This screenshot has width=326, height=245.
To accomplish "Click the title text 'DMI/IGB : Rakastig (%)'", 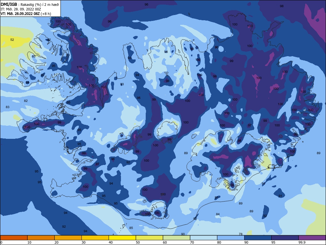I will [x=21, y=4].
